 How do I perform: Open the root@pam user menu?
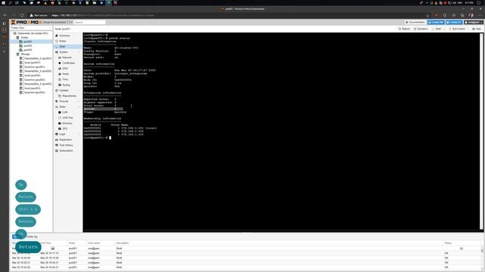pyautogui.click(x=473, y=23)
